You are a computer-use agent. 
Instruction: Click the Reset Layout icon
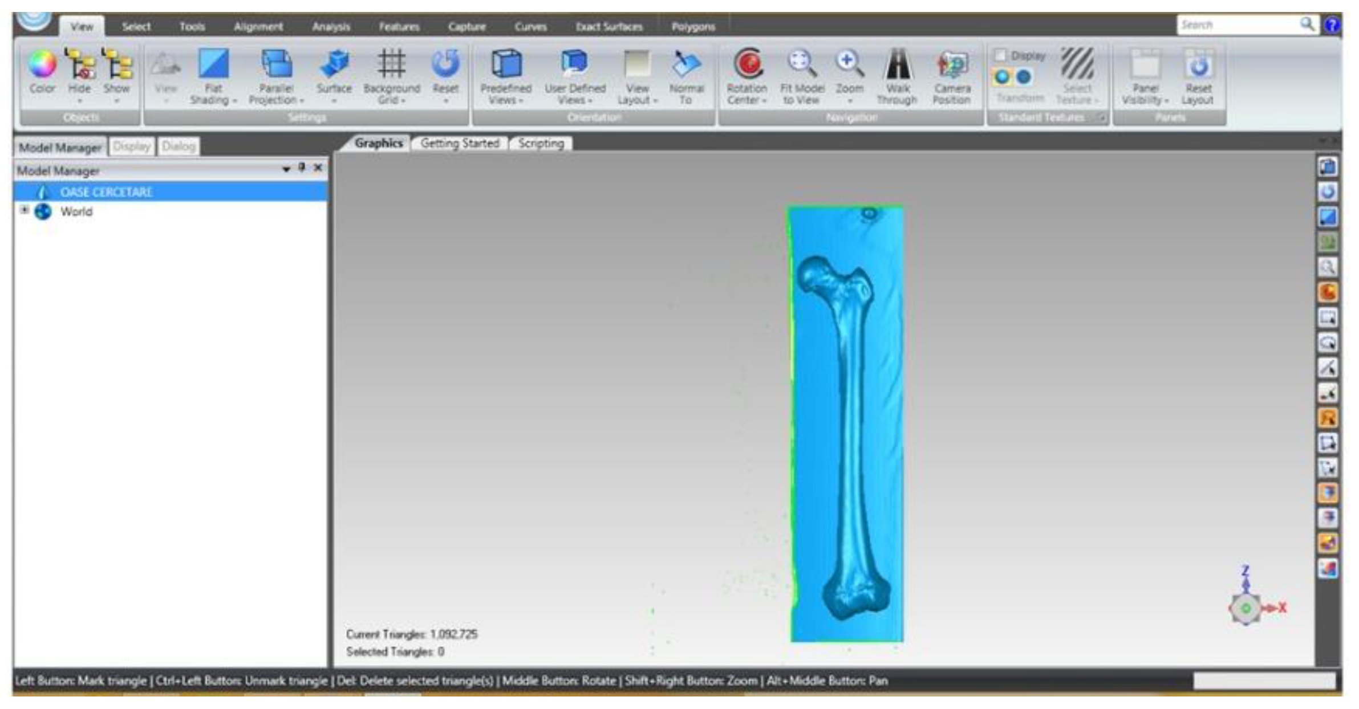[x=1198, y=64]
